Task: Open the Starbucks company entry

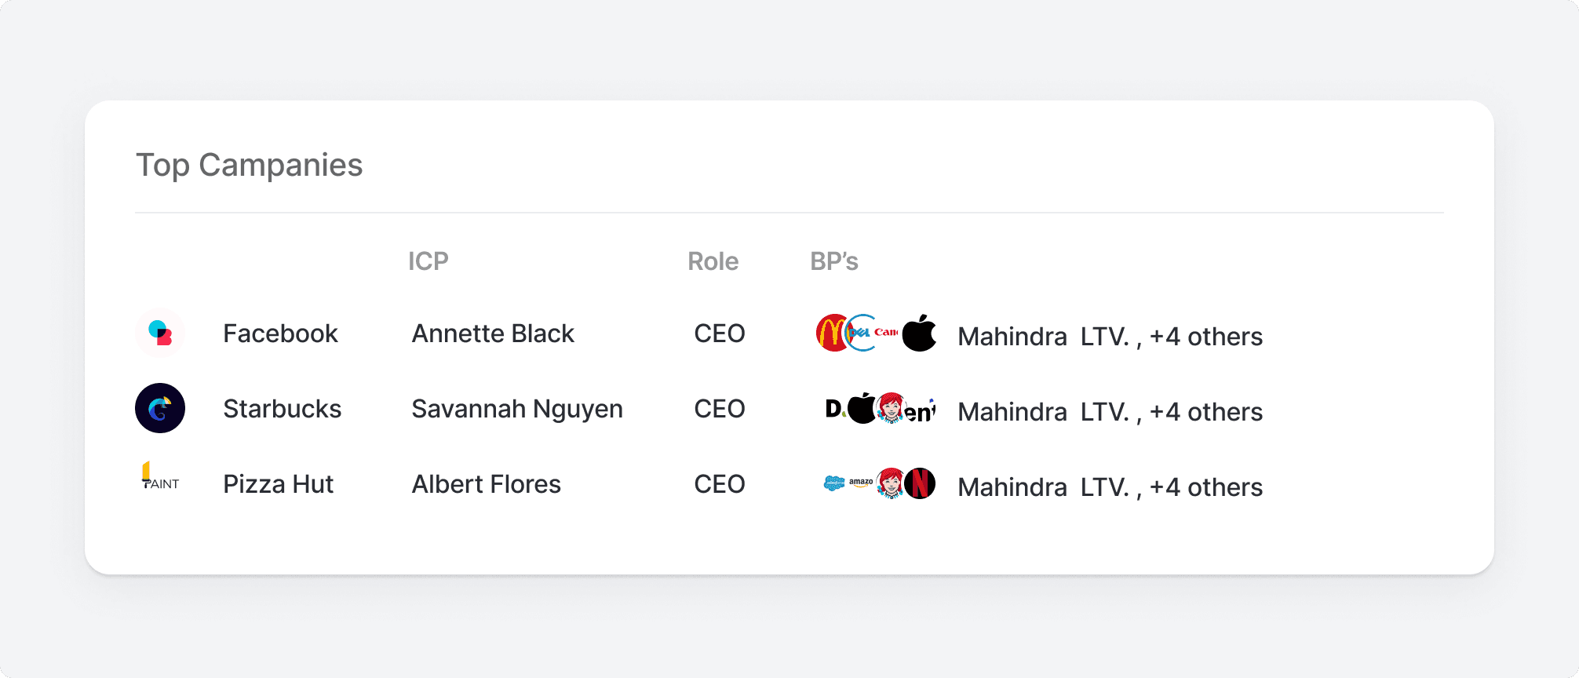Action: pos(283,409)
